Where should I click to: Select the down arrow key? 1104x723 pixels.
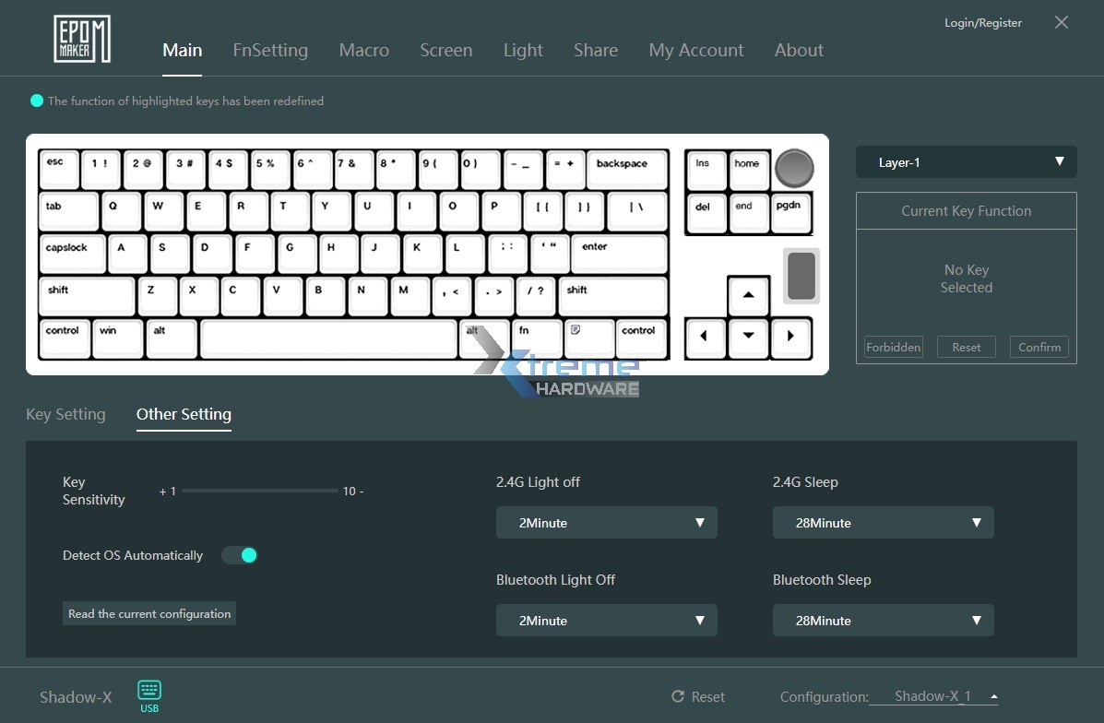(x=748, y=337)
